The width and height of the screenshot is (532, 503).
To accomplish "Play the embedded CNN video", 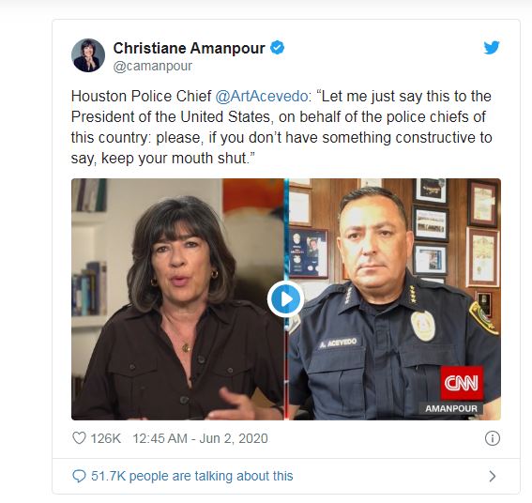I will point(285,299).
